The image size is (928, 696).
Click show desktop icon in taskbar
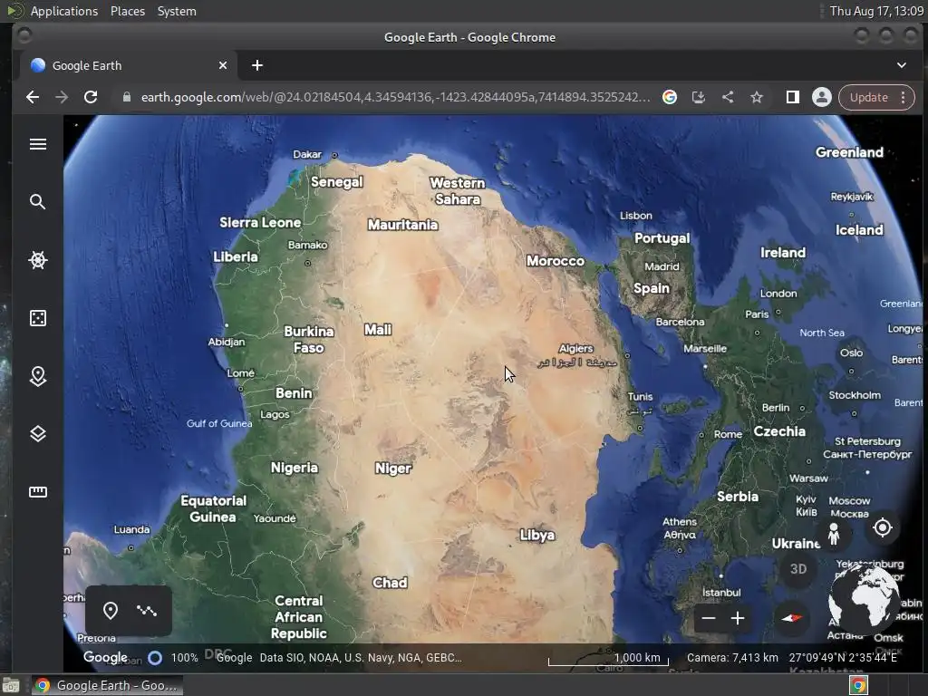[11, 685]
